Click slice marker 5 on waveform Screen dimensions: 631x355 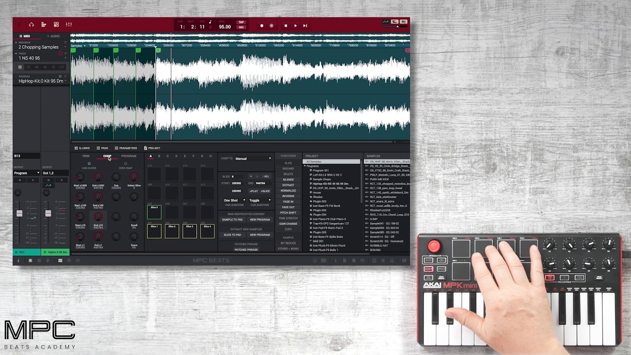[158, 50]
